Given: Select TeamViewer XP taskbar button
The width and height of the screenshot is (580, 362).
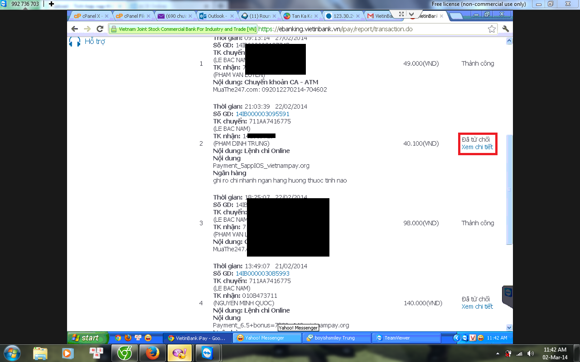Looking at the screenshot, I should click(407, 338).
